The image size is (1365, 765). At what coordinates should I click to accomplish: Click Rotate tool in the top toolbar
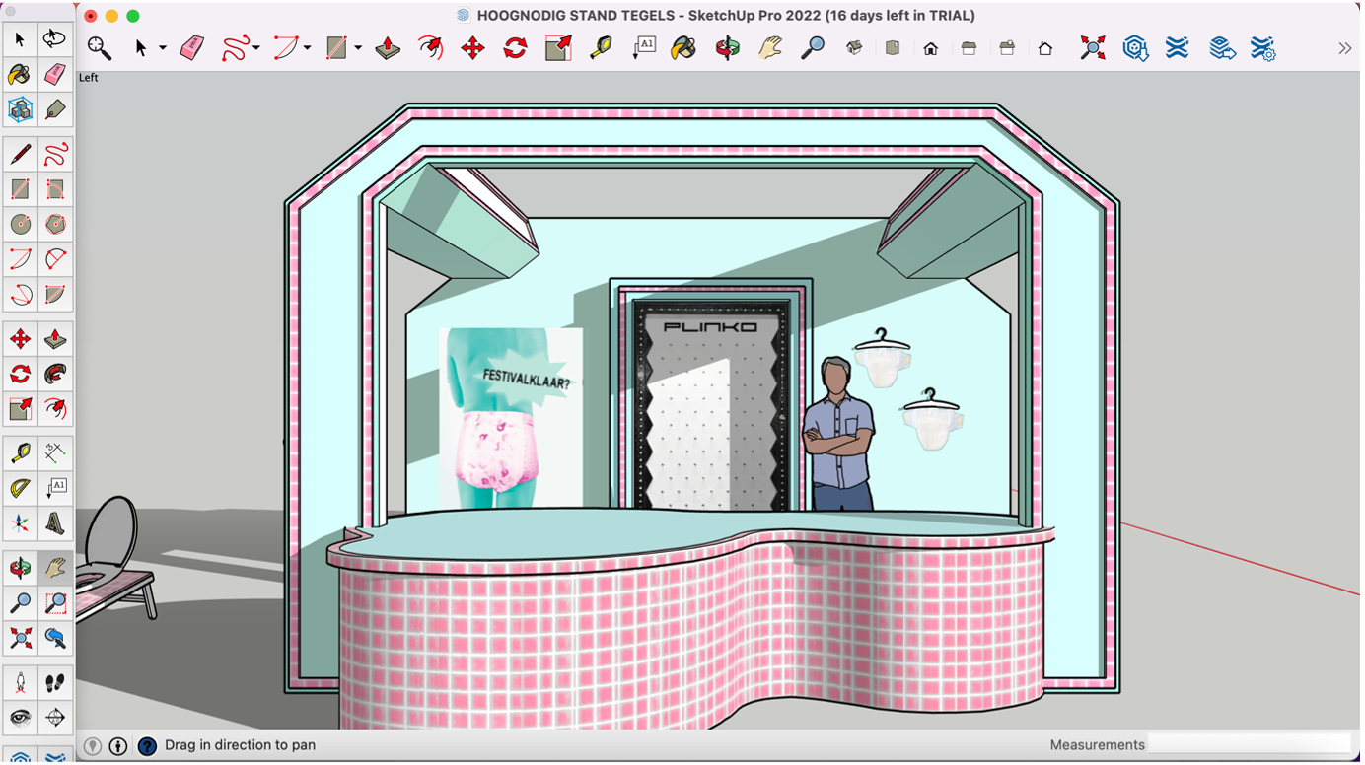tap(515, 47)
